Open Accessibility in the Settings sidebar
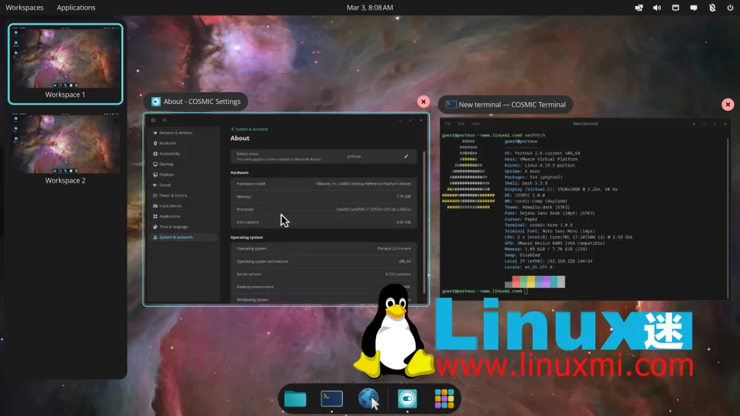The image size is (740, 416). [x=182, y=153]
